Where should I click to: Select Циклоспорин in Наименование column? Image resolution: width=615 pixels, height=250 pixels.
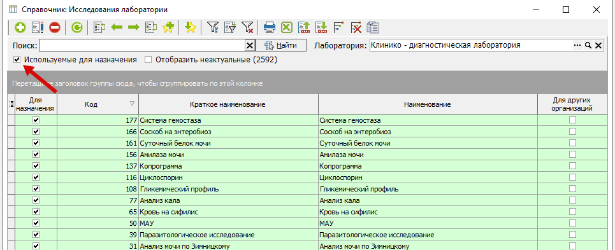click(428, 177)
